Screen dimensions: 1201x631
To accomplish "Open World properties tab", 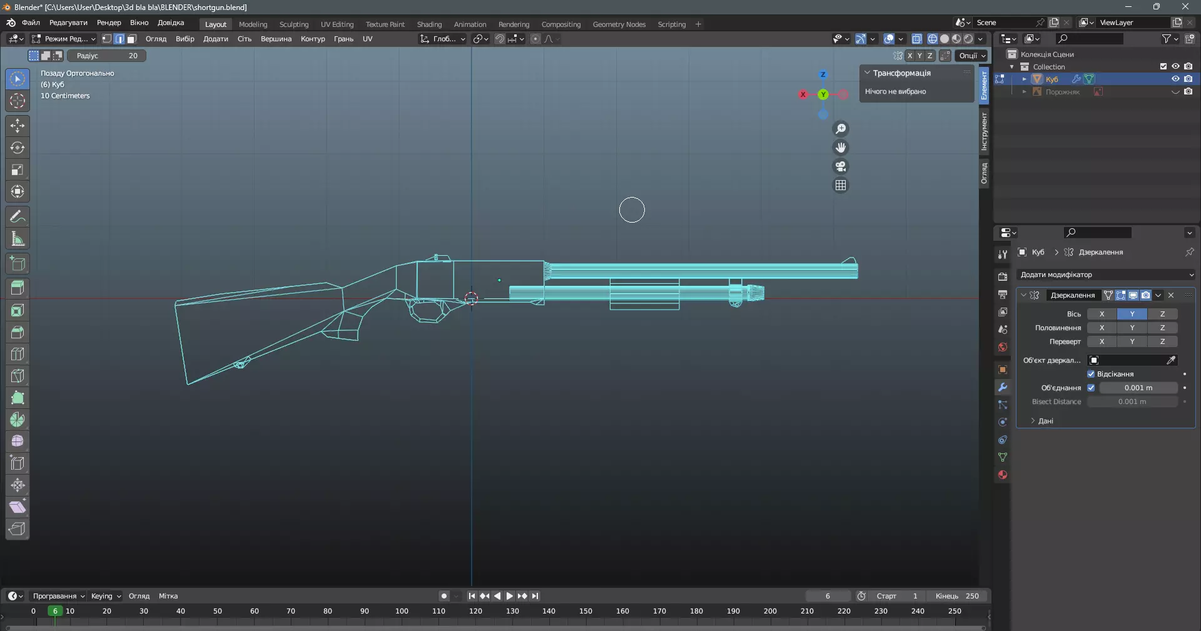I will click(1003, 347).
